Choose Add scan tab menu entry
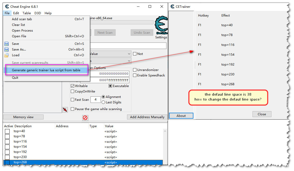 click(46, 19)
